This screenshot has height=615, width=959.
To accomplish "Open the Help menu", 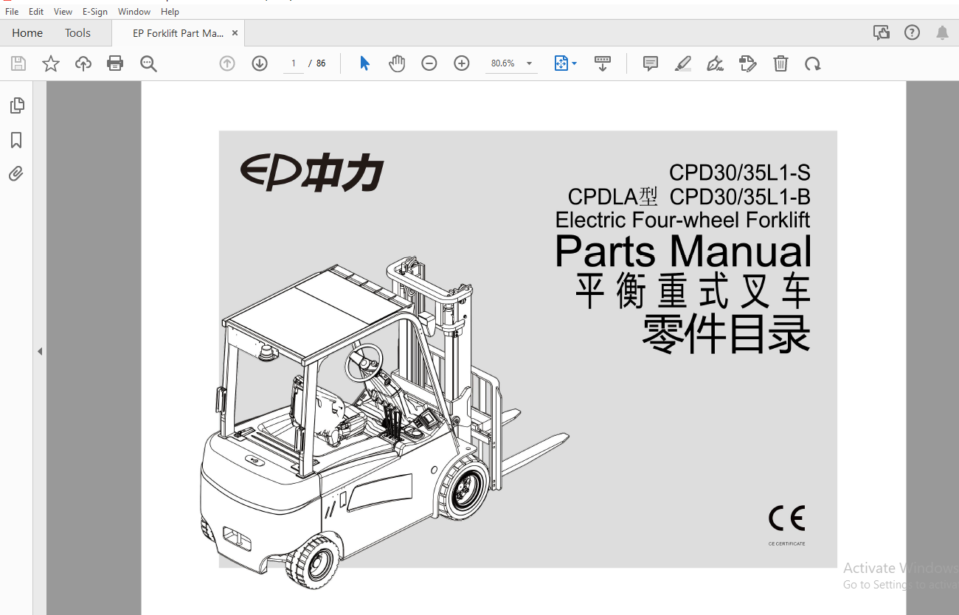I will pyautogui.click(x=170, y=12).
